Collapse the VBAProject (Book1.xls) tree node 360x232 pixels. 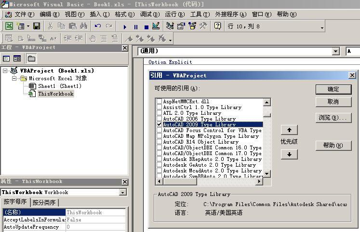[x=5, y=71]
